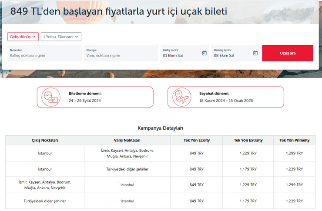Click 'Türkiye'deki diğer şehirler' in Çıkış column

coord(45,201)
